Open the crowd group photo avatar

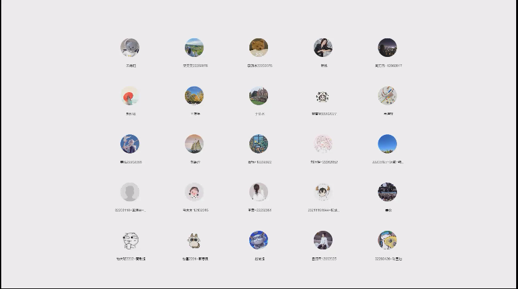click(388, 192)
